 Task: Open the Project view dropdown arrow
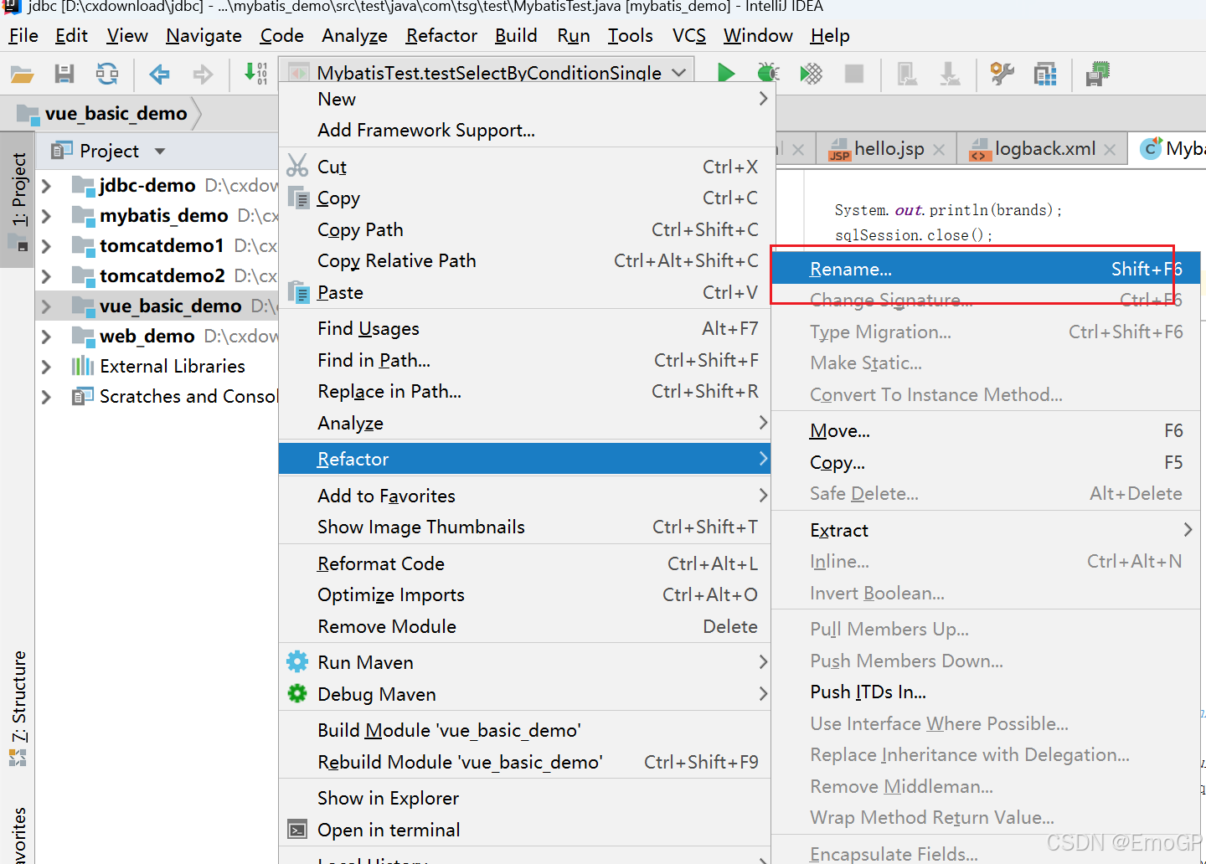point(160,152)
